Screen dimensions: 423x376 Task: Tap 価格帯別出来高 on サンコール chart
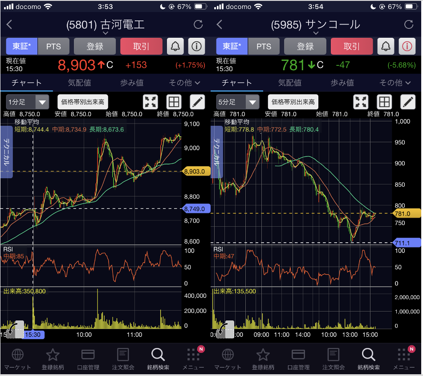(293, 102)
